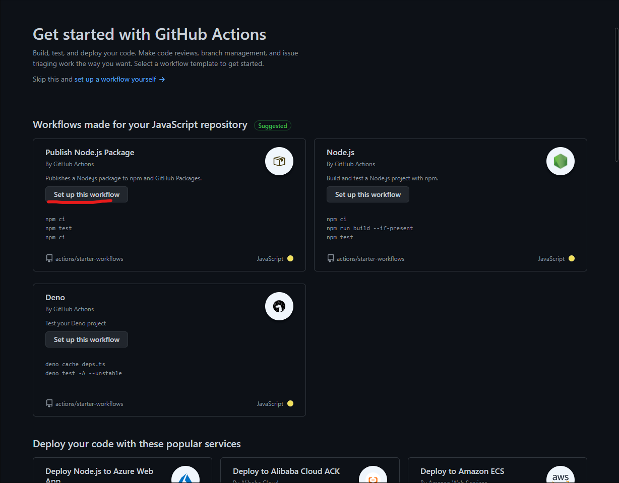The image size is (619, 483).
Task: Click repo icon in Deno card footer
Action: (x=49, y=403)
